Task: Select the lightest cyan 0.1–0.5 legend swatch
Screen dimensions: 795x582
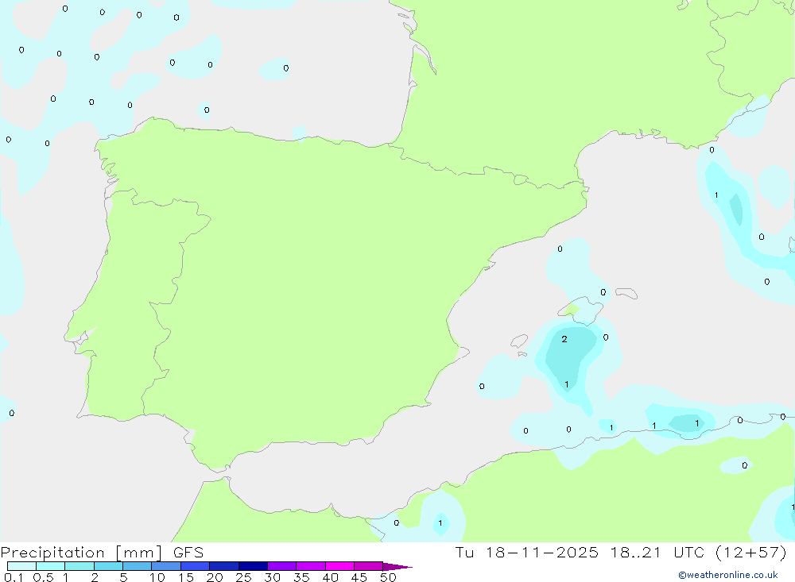Action: click(21, 566)
